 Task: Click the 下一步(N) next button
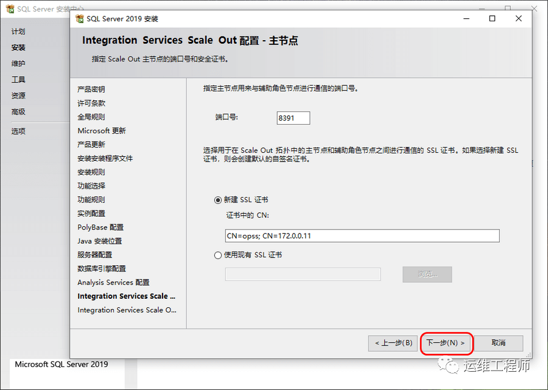(446, 343)
